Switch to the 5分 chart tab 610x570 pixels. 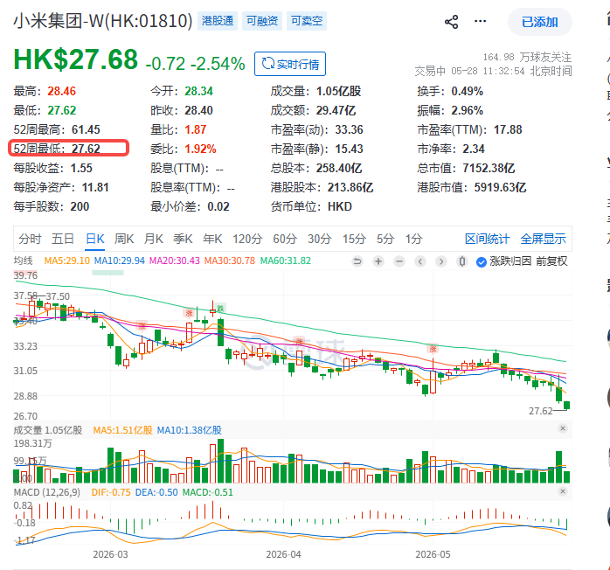tap(385, 239)
